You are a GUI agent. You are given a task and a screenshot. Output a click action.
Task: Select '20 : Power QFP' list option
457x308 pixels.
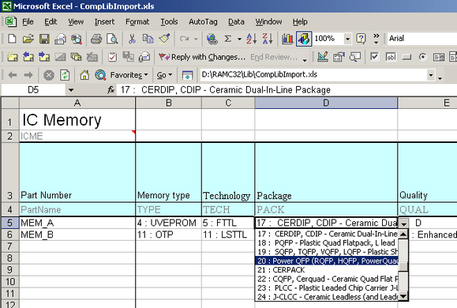327,261
